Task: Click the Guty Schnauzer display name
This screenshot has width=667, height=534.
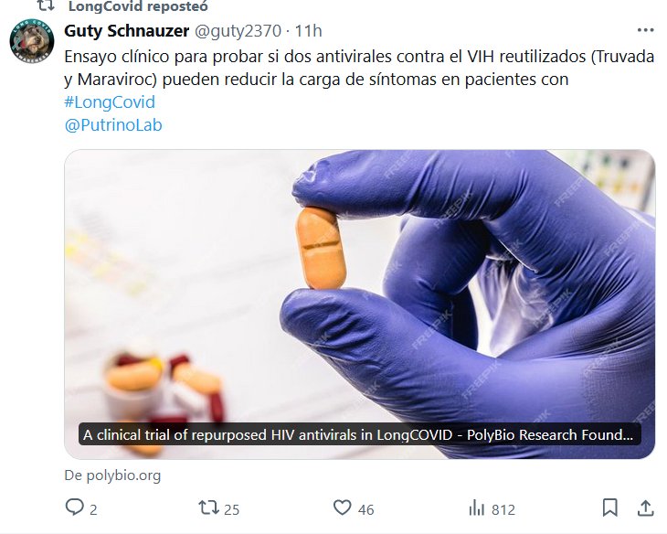Action: 127,31
